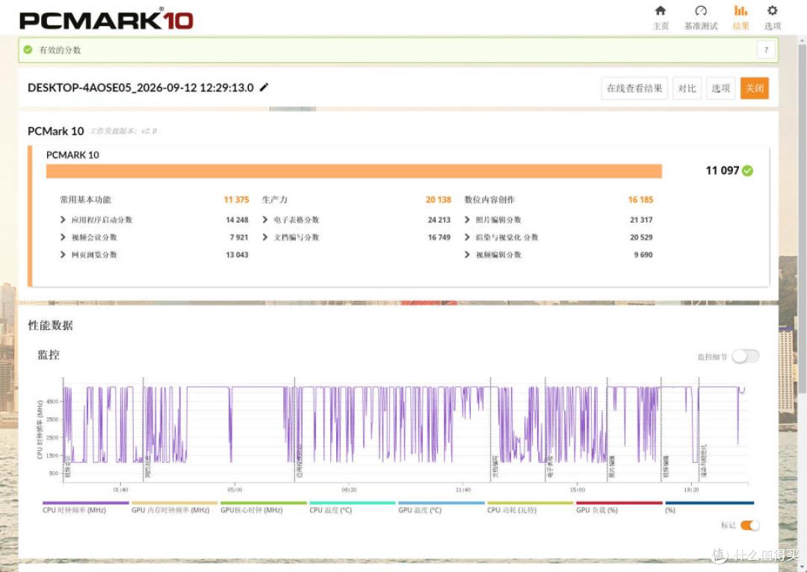Click the 15:00 time label on chart

click(578, 490)
